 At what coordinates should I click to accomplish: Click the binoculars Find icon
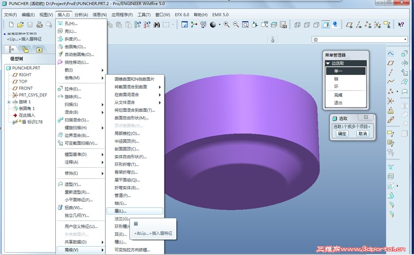(157, 25)
